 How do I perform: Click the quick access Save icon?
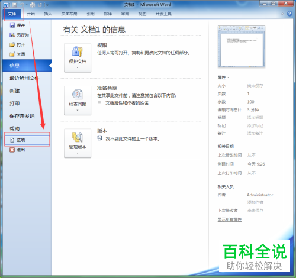(14, 5)
